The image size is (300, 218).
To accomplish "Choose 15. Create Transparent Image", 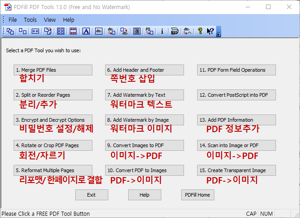I will 237,170.
